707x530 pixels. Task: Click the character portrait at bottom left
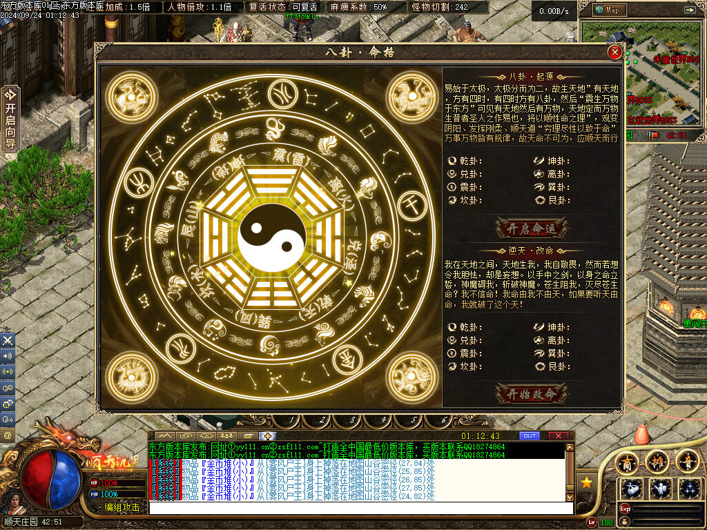pos(14,501)
